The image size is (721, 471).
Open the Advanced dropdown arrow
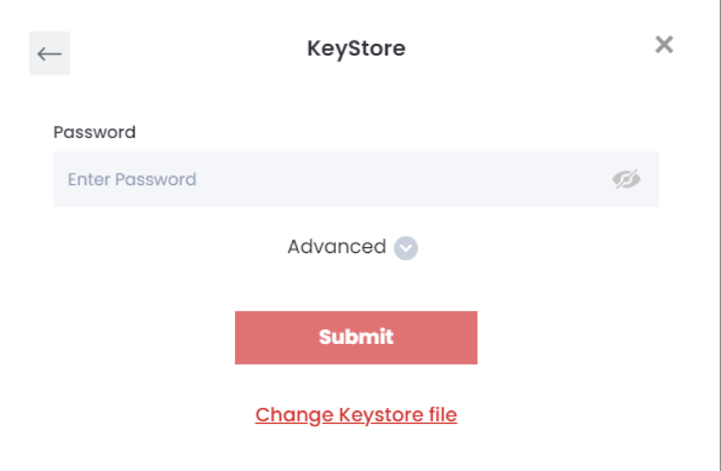[405, 248]
